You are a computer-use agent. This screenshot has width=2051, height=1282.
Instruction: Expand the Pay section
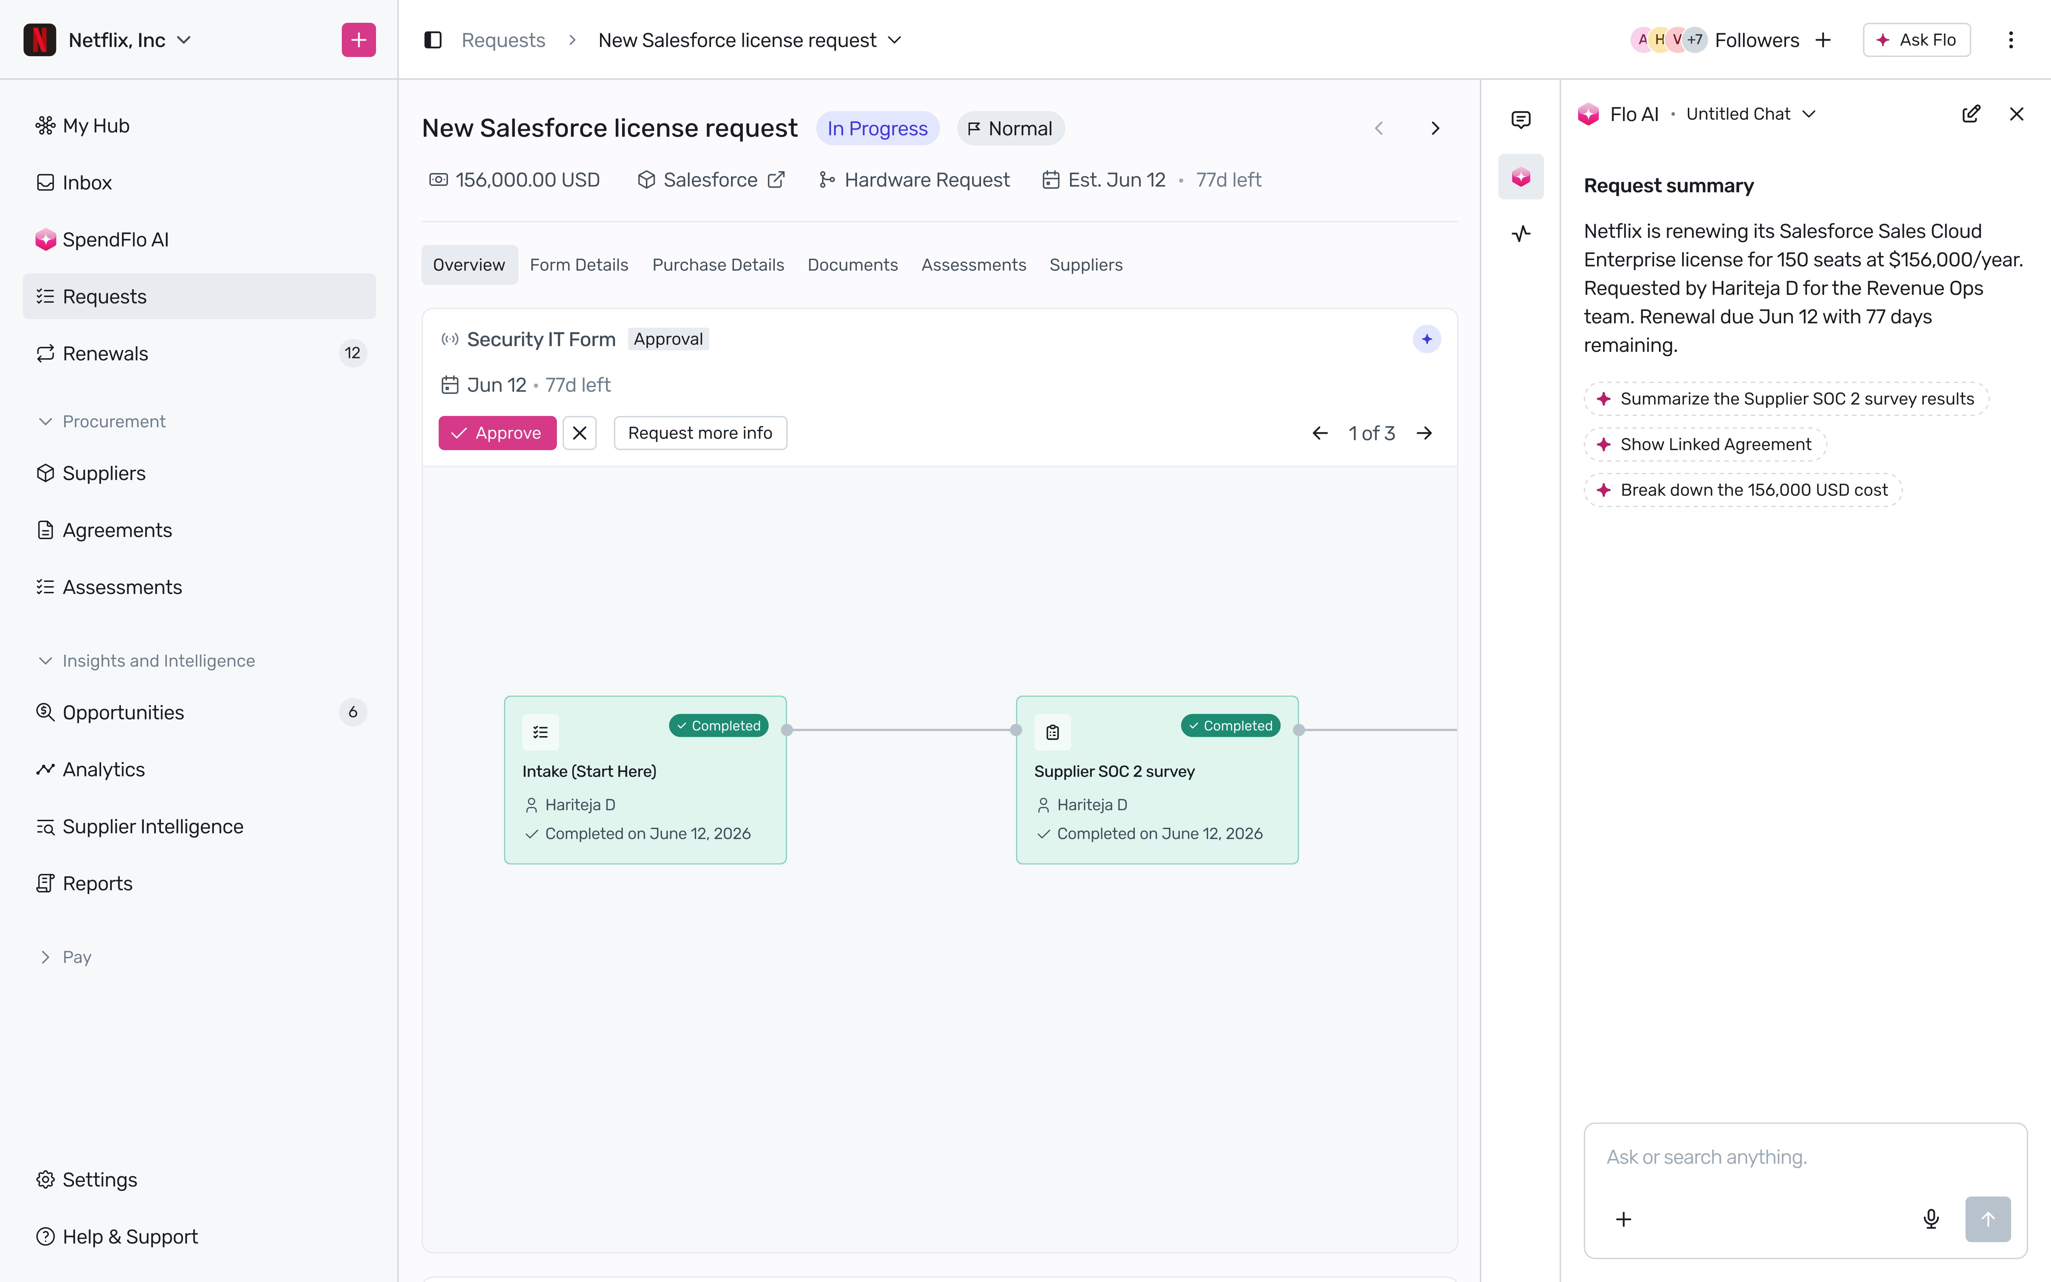[x=64, y=957]
